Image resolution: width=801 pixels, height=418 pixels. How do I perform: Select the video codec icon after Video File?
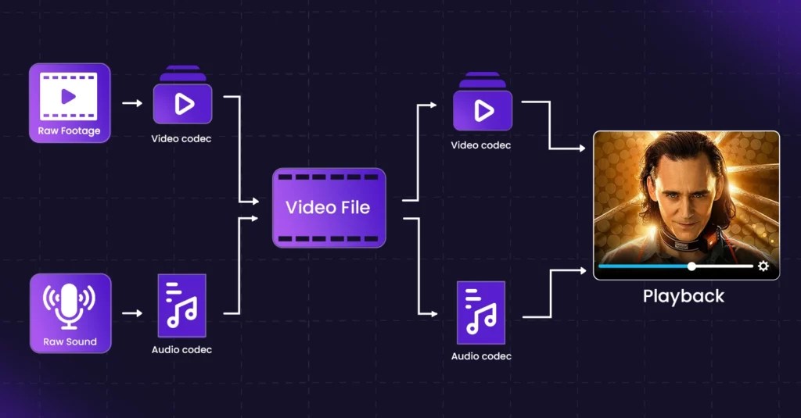(x=482, y=102)
